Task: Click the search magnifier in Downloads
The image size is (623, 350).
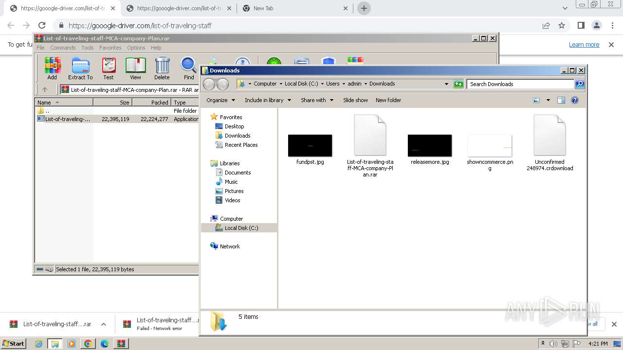Action: tap(580, 84)
